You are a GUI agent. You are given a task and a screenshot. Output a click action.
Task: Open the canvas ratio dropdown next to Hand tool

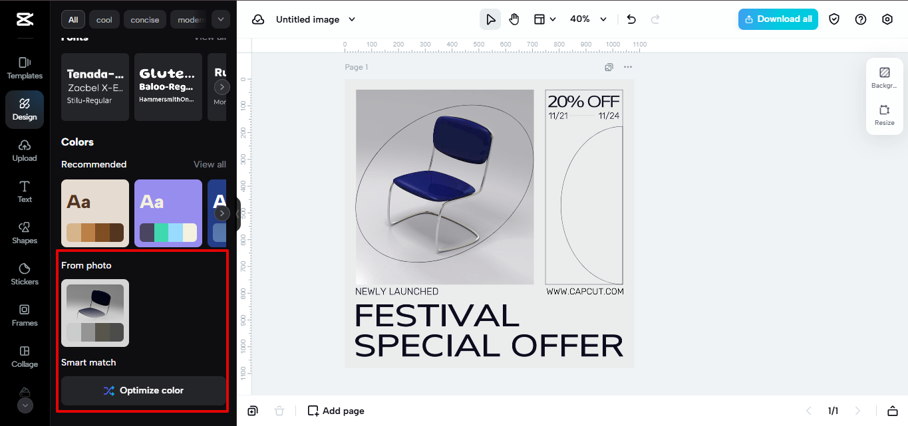click(545, 19)
